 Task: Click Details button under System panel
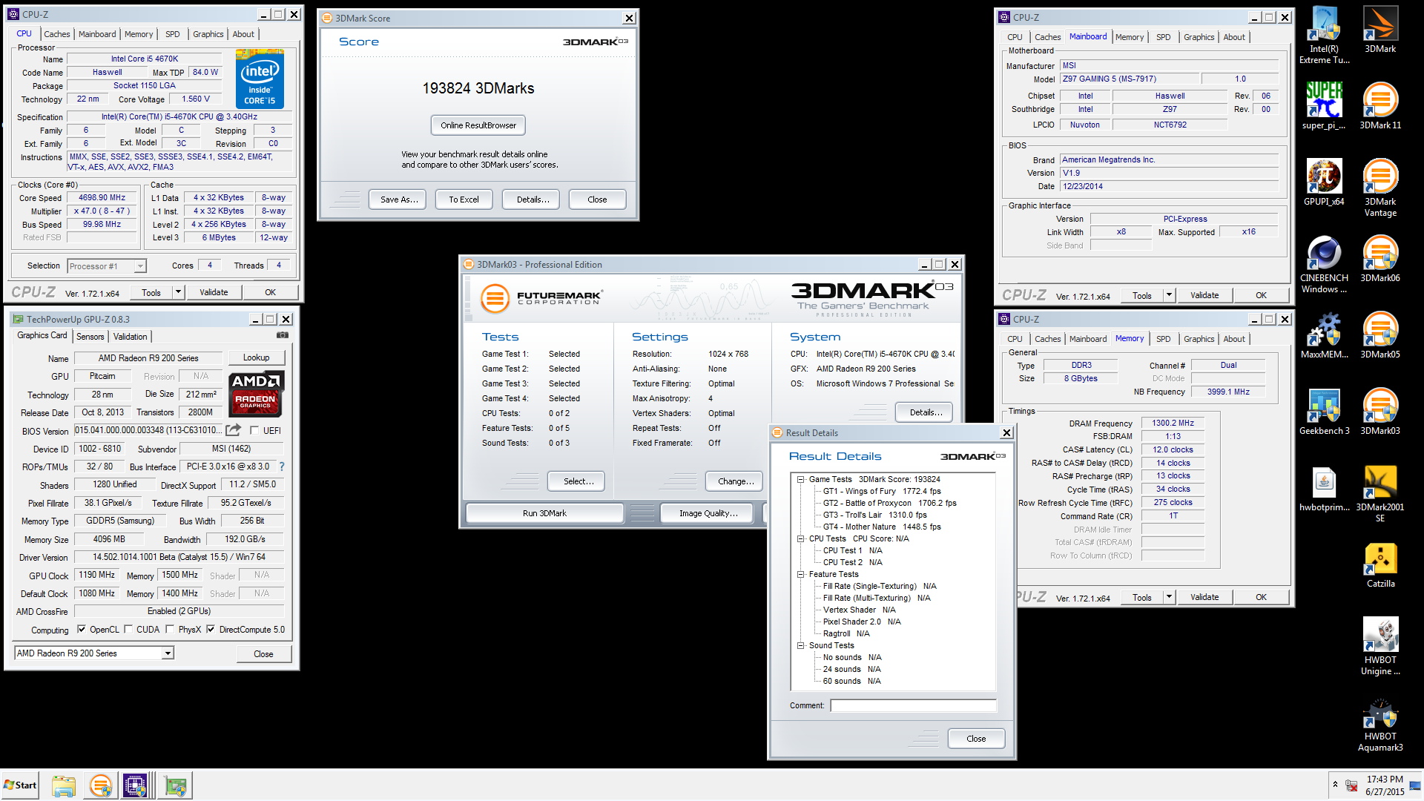pyautogui.click(x=925, y=412)
